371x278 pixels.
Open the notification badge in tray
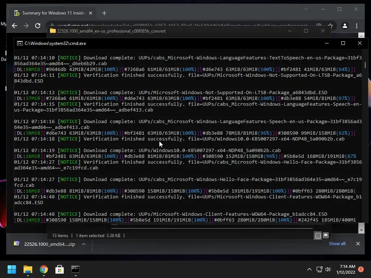(361, 269)
